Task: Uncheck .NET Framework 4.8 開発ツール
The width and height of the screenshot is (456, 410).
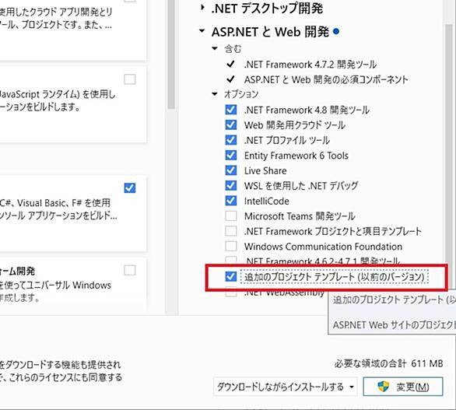Action: pyautogui.click(x=231, y=110)
